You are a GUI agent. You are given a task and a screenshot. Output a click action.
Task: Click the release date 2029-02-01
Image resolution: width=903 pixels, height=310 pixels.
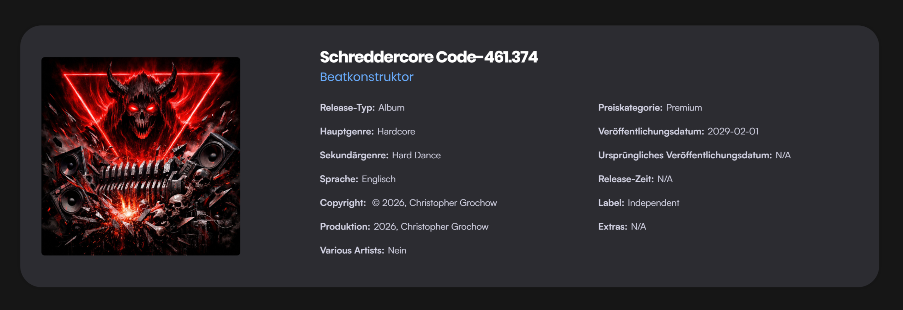(733, 132)
